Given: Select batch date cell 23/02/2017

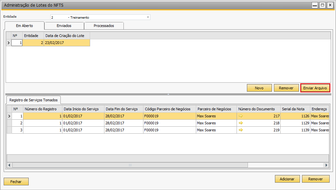Looking at the screenshot, I should [67, 43].
